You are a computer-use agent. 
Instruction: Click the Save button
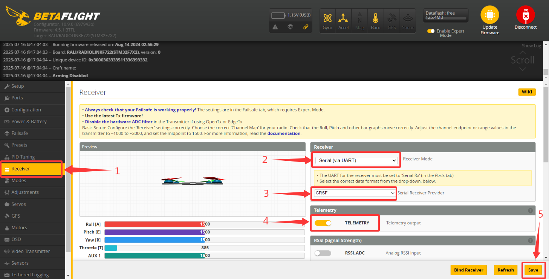coord(533,270)
